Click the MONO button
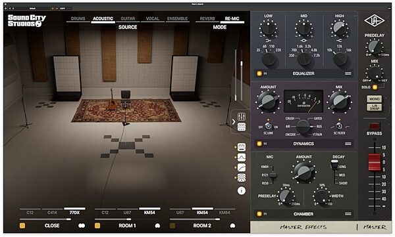The height and width of the screenshot is (237, 395). (x=375, y=98)
